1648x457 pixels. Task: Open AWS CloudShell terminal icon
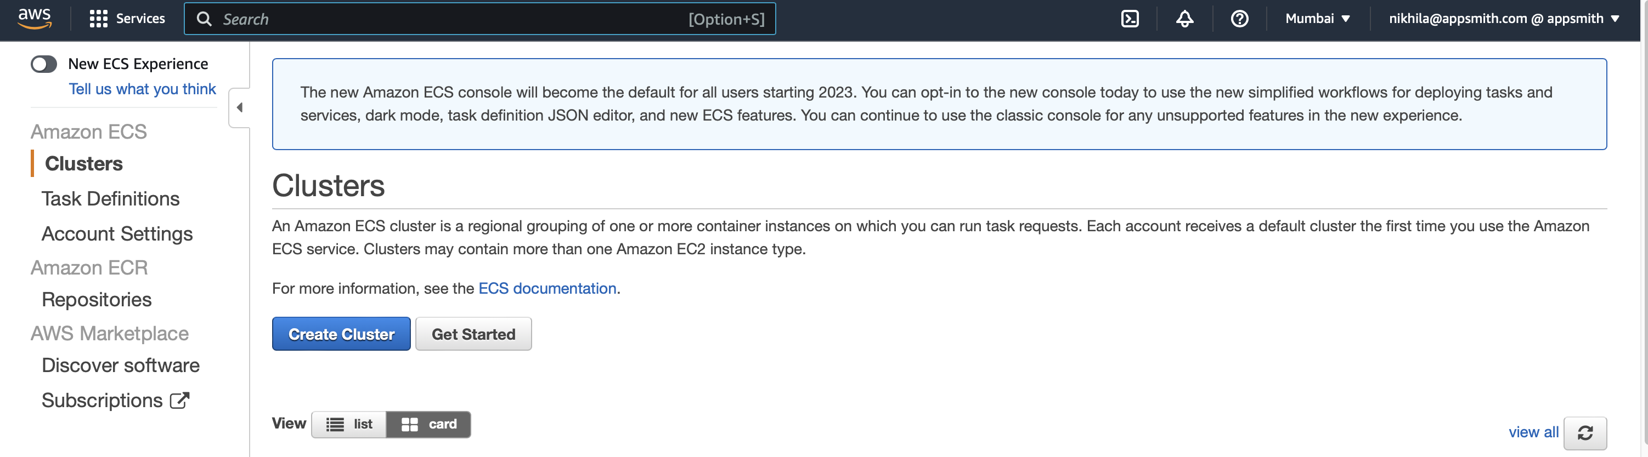coord(1130,19)
